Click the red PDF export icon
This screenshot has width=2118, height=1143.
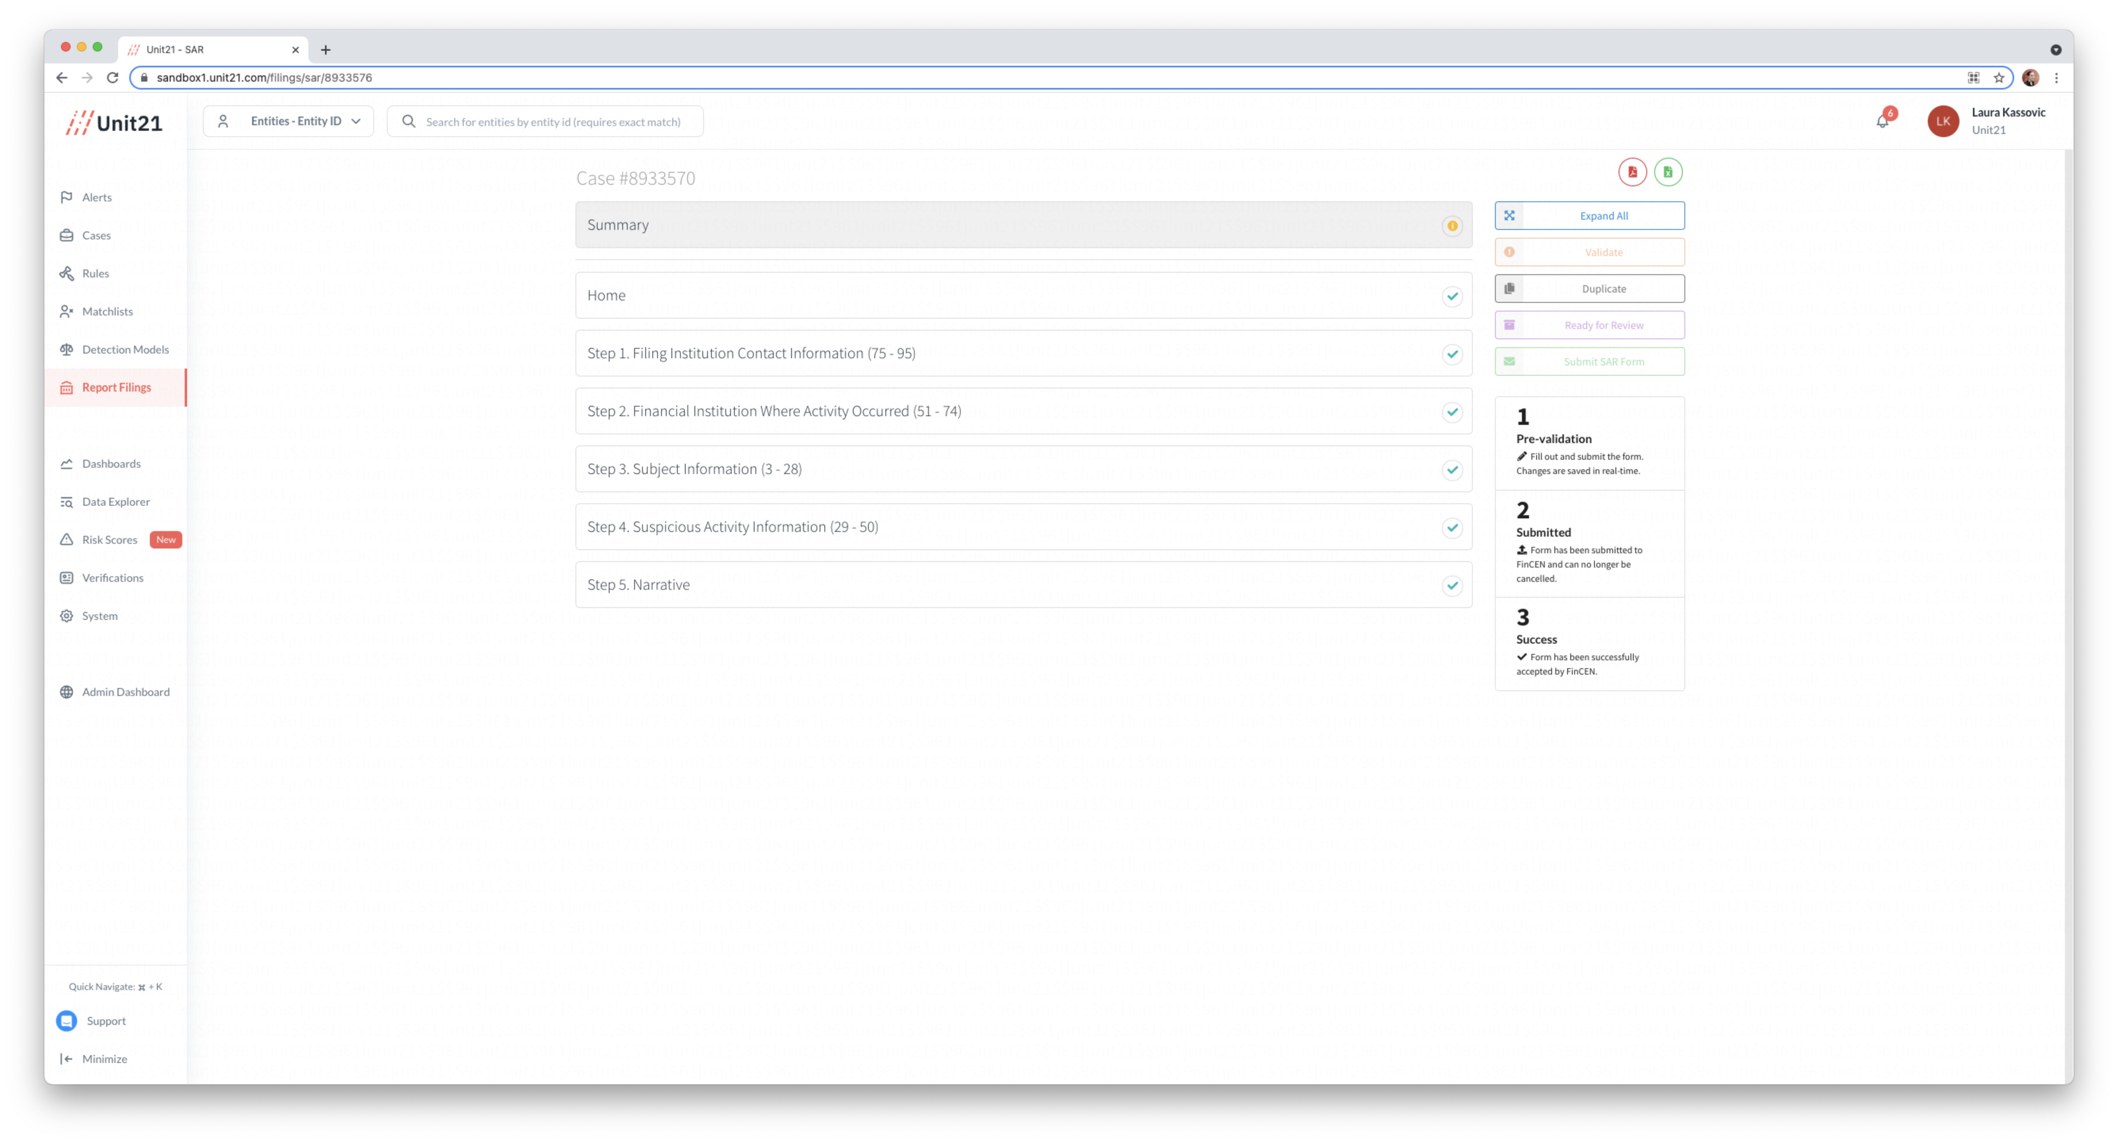1632,172
